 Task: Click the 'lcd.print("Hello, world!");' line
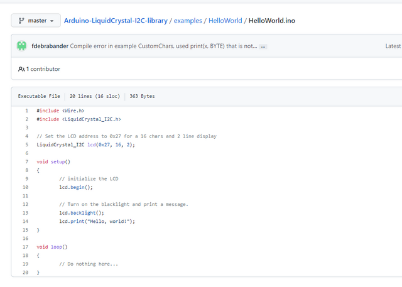(97, 222)
